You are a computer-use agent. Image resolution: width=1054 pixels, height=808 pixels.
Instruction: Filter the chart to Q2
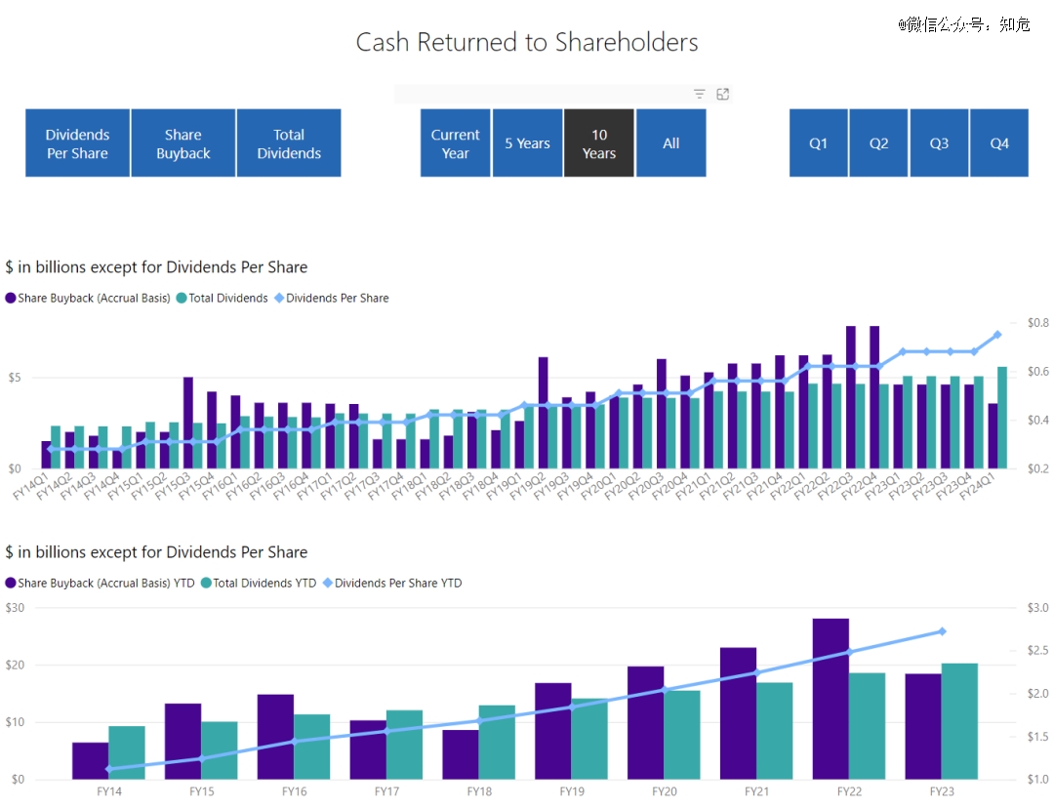click(878, 143)
